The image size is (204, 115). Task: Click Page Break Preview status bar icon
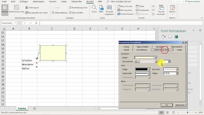[x=173, y=112]
